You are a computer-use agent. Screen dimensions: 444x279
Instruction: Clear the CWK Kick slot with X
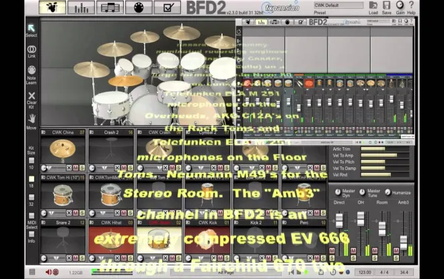(214, 258)
